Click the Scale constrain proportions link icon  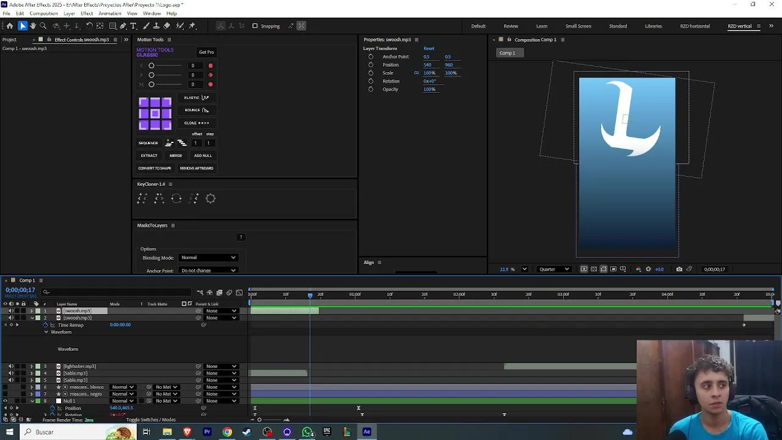(x=417, y=73)
